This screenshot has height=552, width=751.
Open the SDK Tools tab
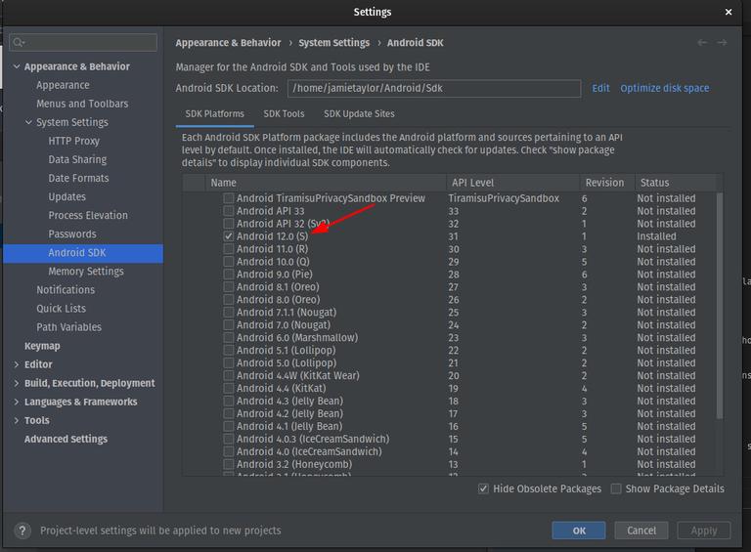[284, 114]
